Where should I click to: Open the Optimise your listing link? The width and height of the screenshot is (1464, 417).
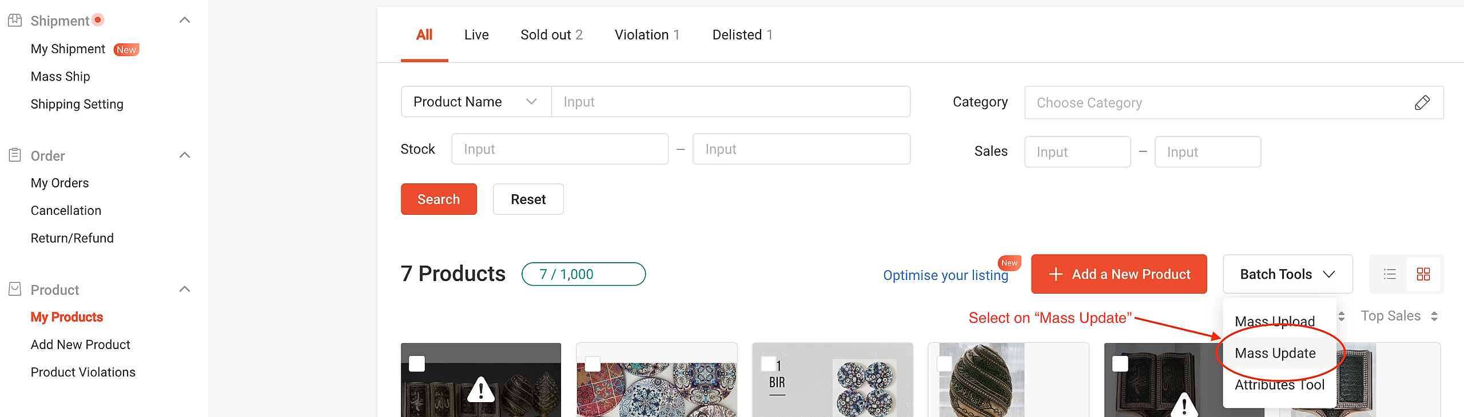point(945,275)
